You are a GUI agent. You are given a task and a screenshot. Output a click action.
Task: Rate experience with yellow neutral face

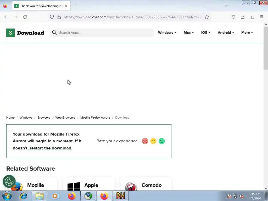tap(153, 141)
